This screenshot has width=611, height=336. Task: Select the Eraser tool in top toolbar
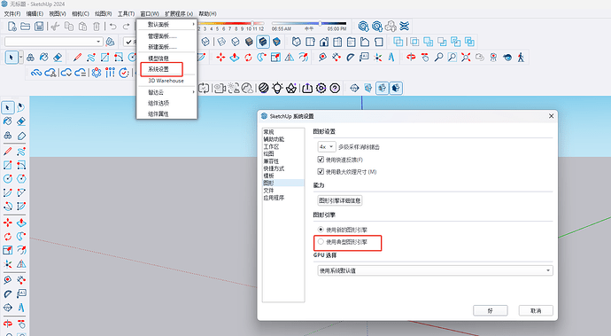[x=58, y=58]
